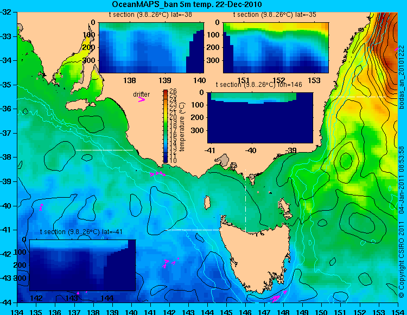Click the title "OceanMAPS_ban 5m temp. 22-Dec-2010"
The height and width of the screenshot is (315, 407).
click(187, 4)
